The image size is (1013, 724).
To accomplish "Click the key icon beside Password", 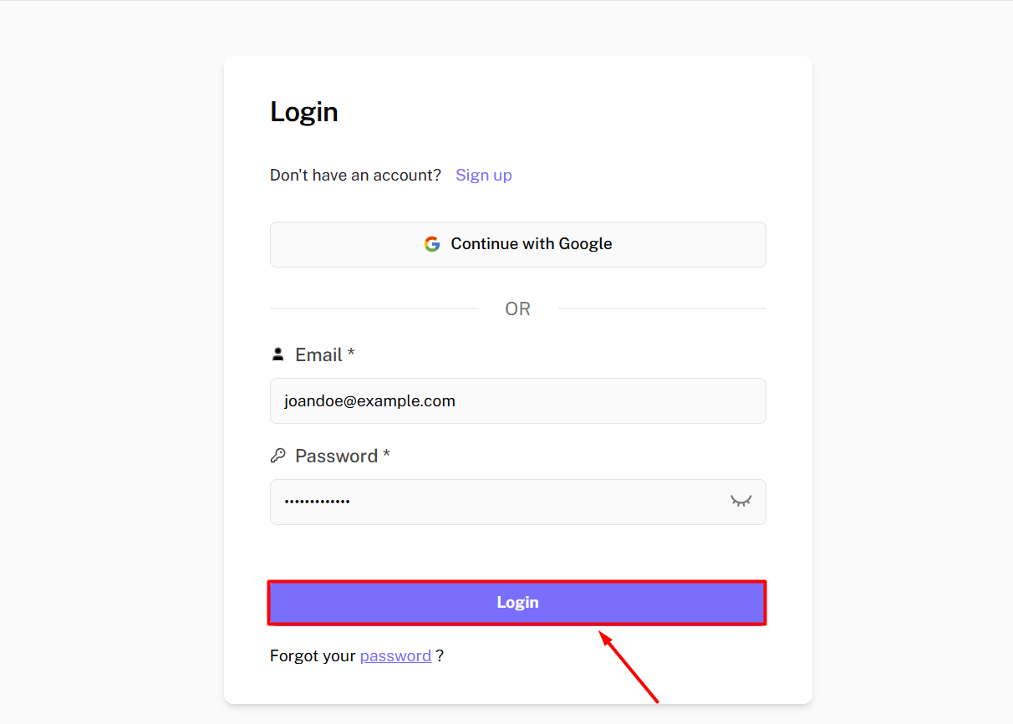I will (278, 456).
